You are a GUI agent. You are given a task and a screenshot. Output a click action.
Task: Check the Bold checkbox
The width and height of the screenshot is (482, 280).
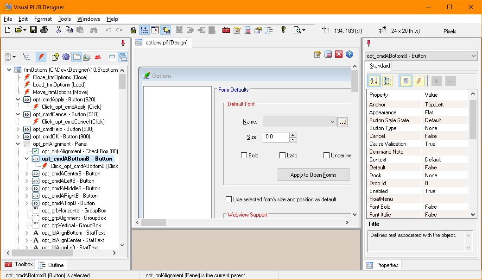(244, 156)
